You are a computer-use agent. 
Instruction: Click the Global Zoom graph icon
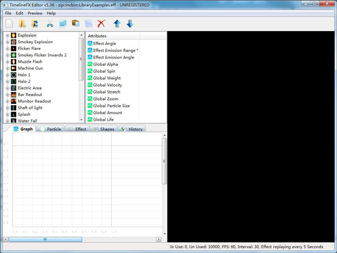[90, 98]
